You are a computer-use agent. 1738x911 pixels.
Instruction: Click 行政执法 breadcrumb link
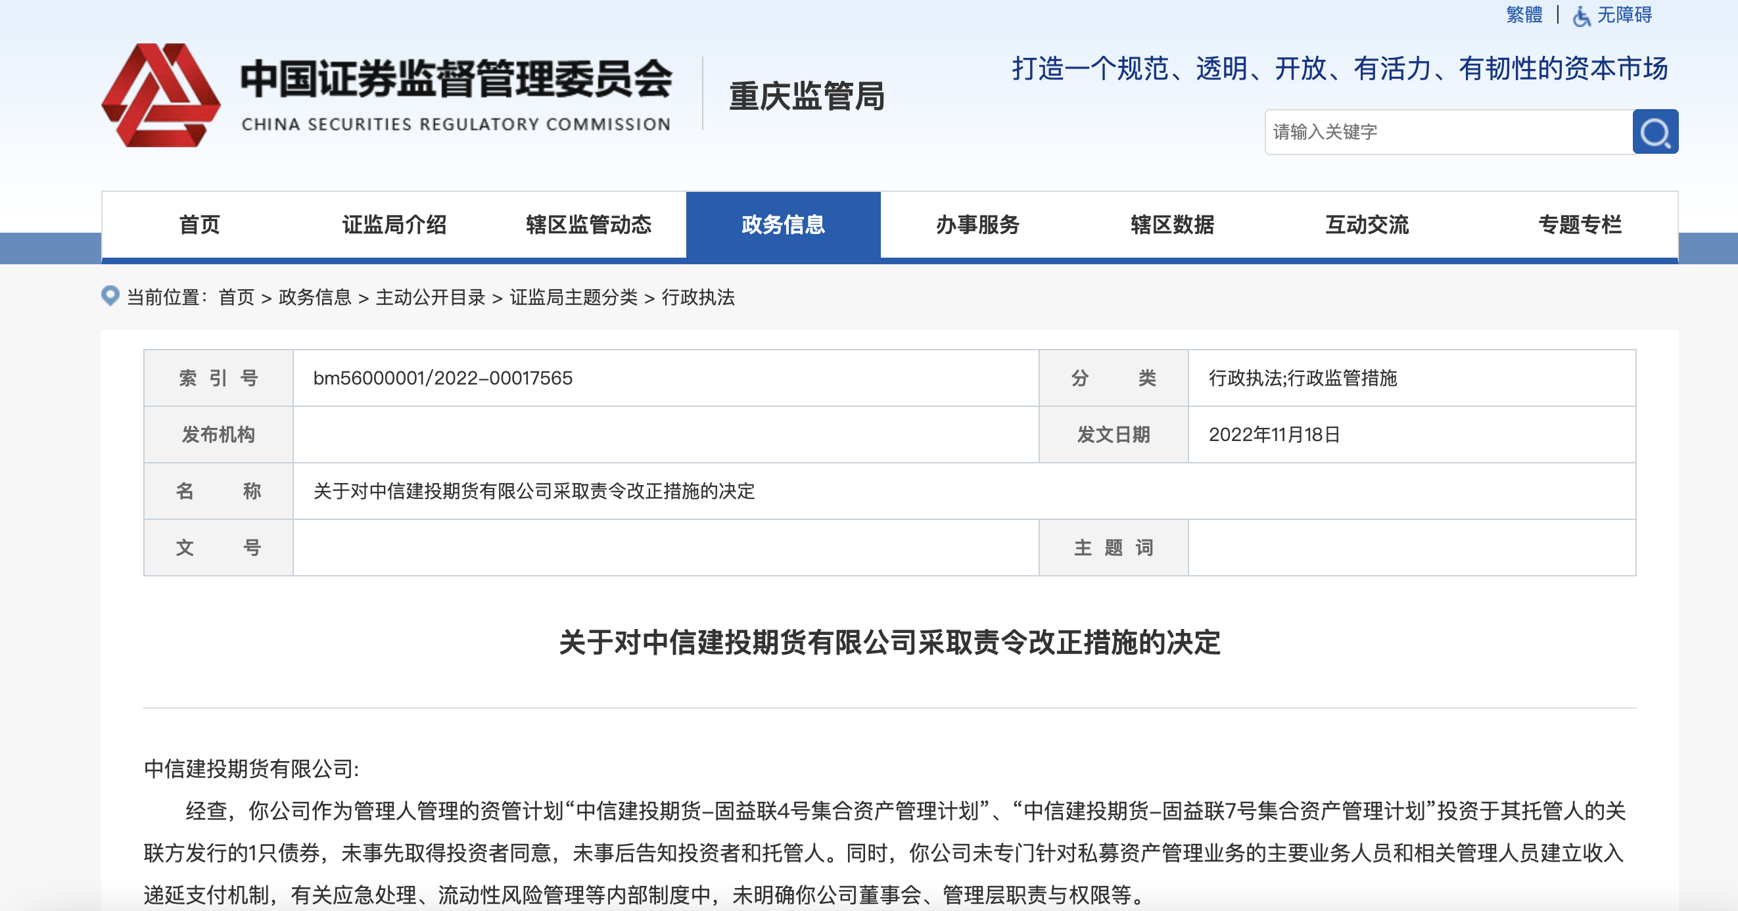pyautogui.click(x=697, y=297)
